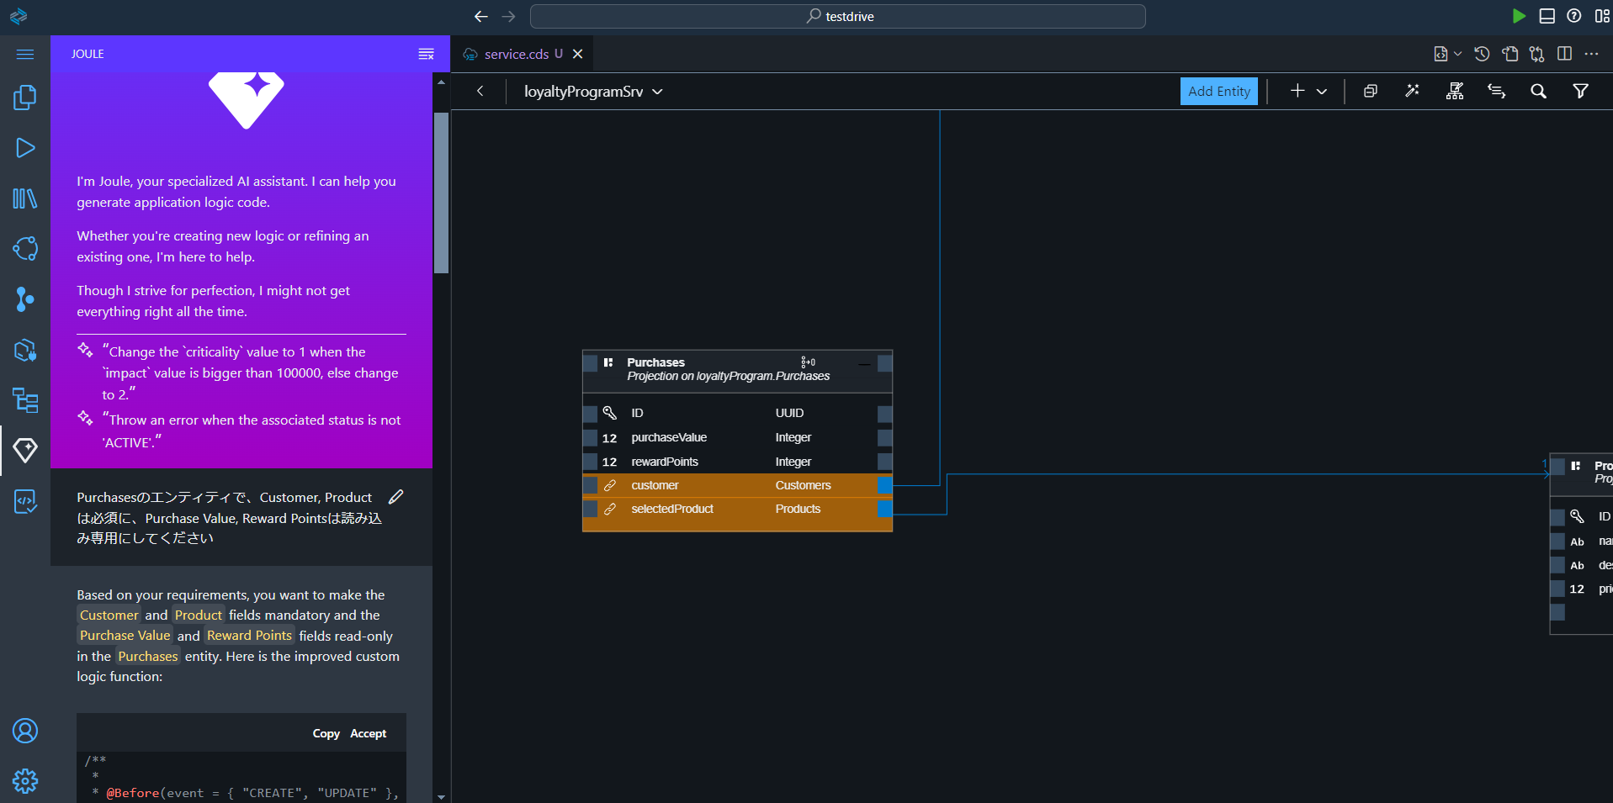This screenshot has height=803, width=1613.
Task: Select the rewardPoints property row
Action: (x=737, y=462)
